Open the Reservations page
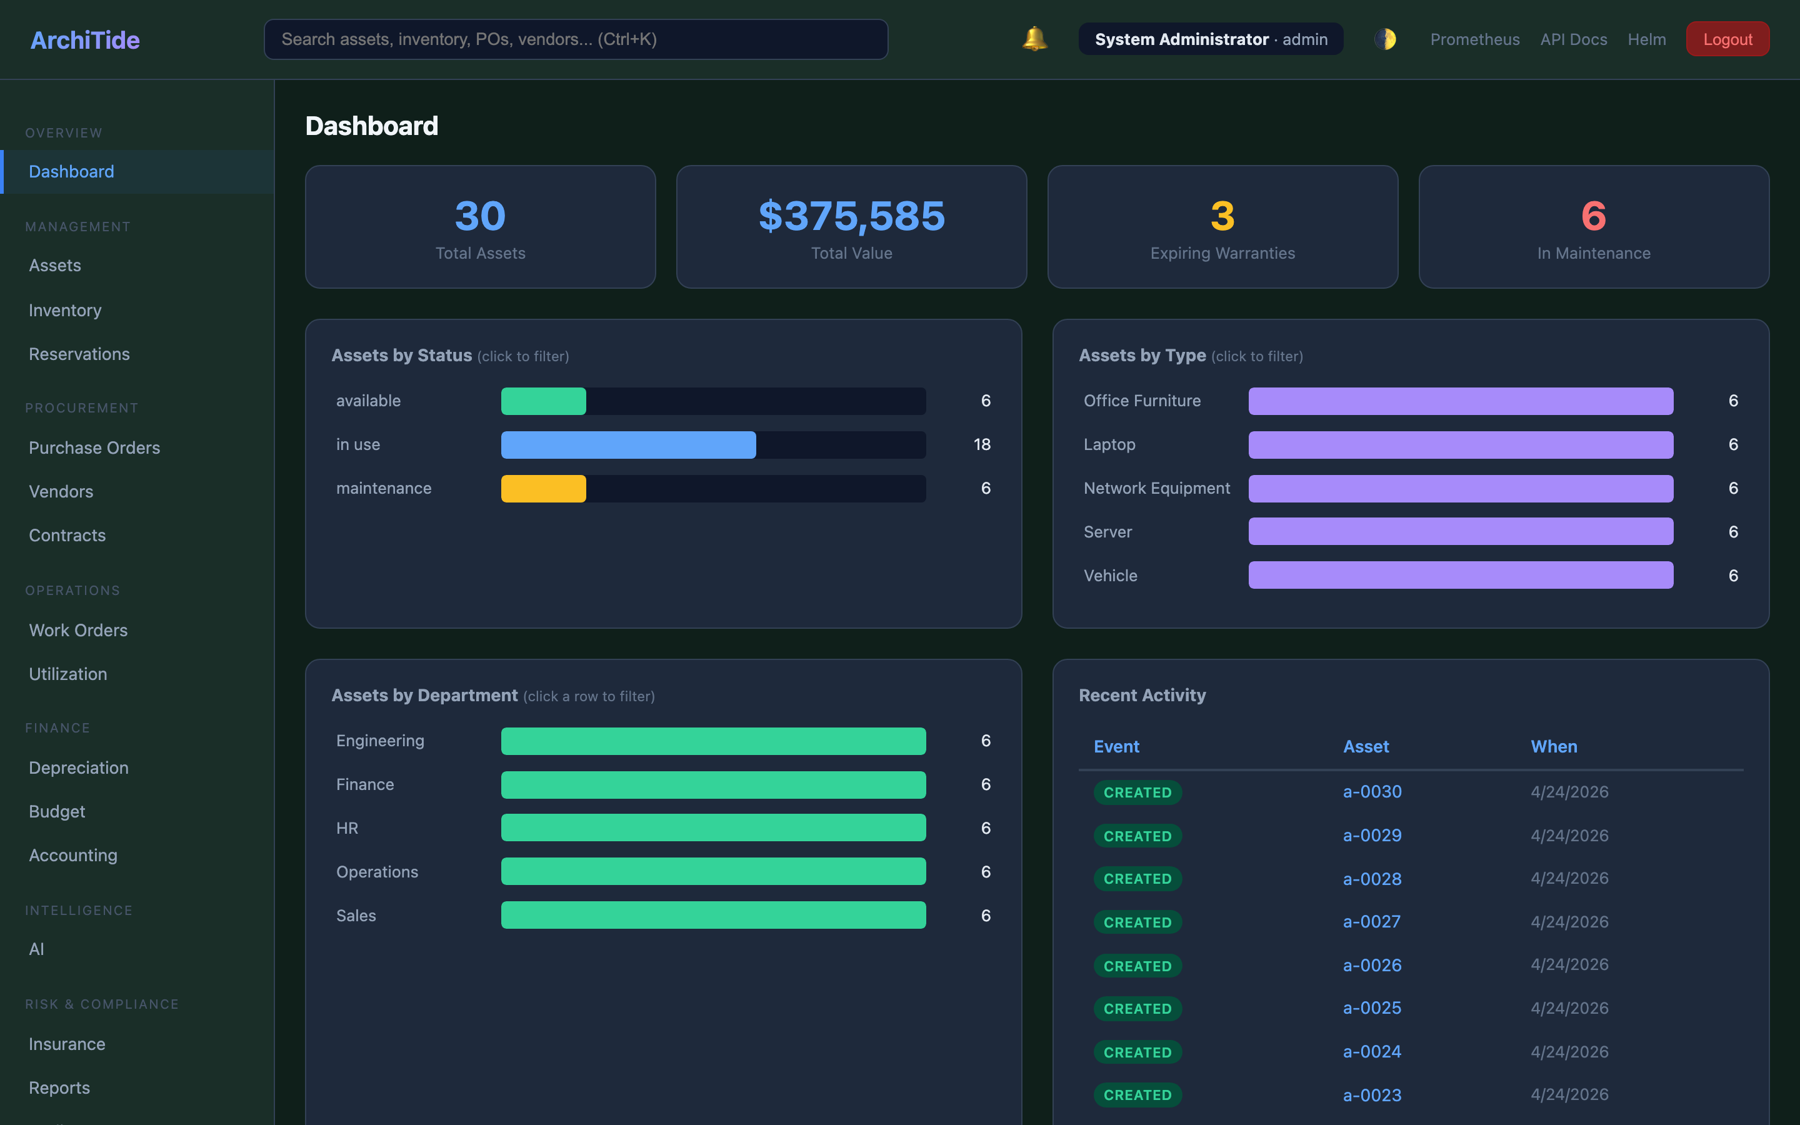This screenshot has height=1125, width=1800. coord(79,353)
